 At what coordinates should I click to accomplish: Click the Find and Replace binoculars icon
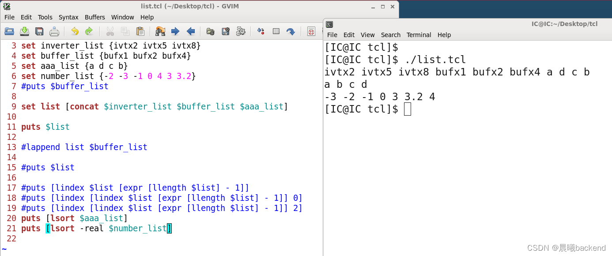160,31
